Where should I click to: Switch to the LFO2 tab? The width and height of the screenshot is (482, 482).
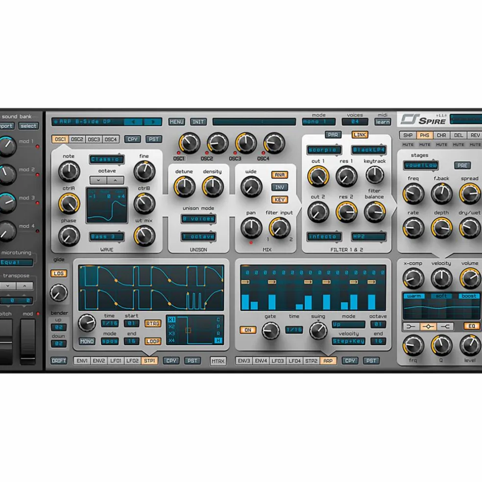click(132, 361)
